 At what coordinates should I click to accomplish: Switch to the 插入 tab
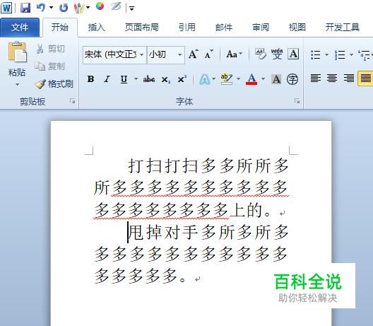(96, 28)
